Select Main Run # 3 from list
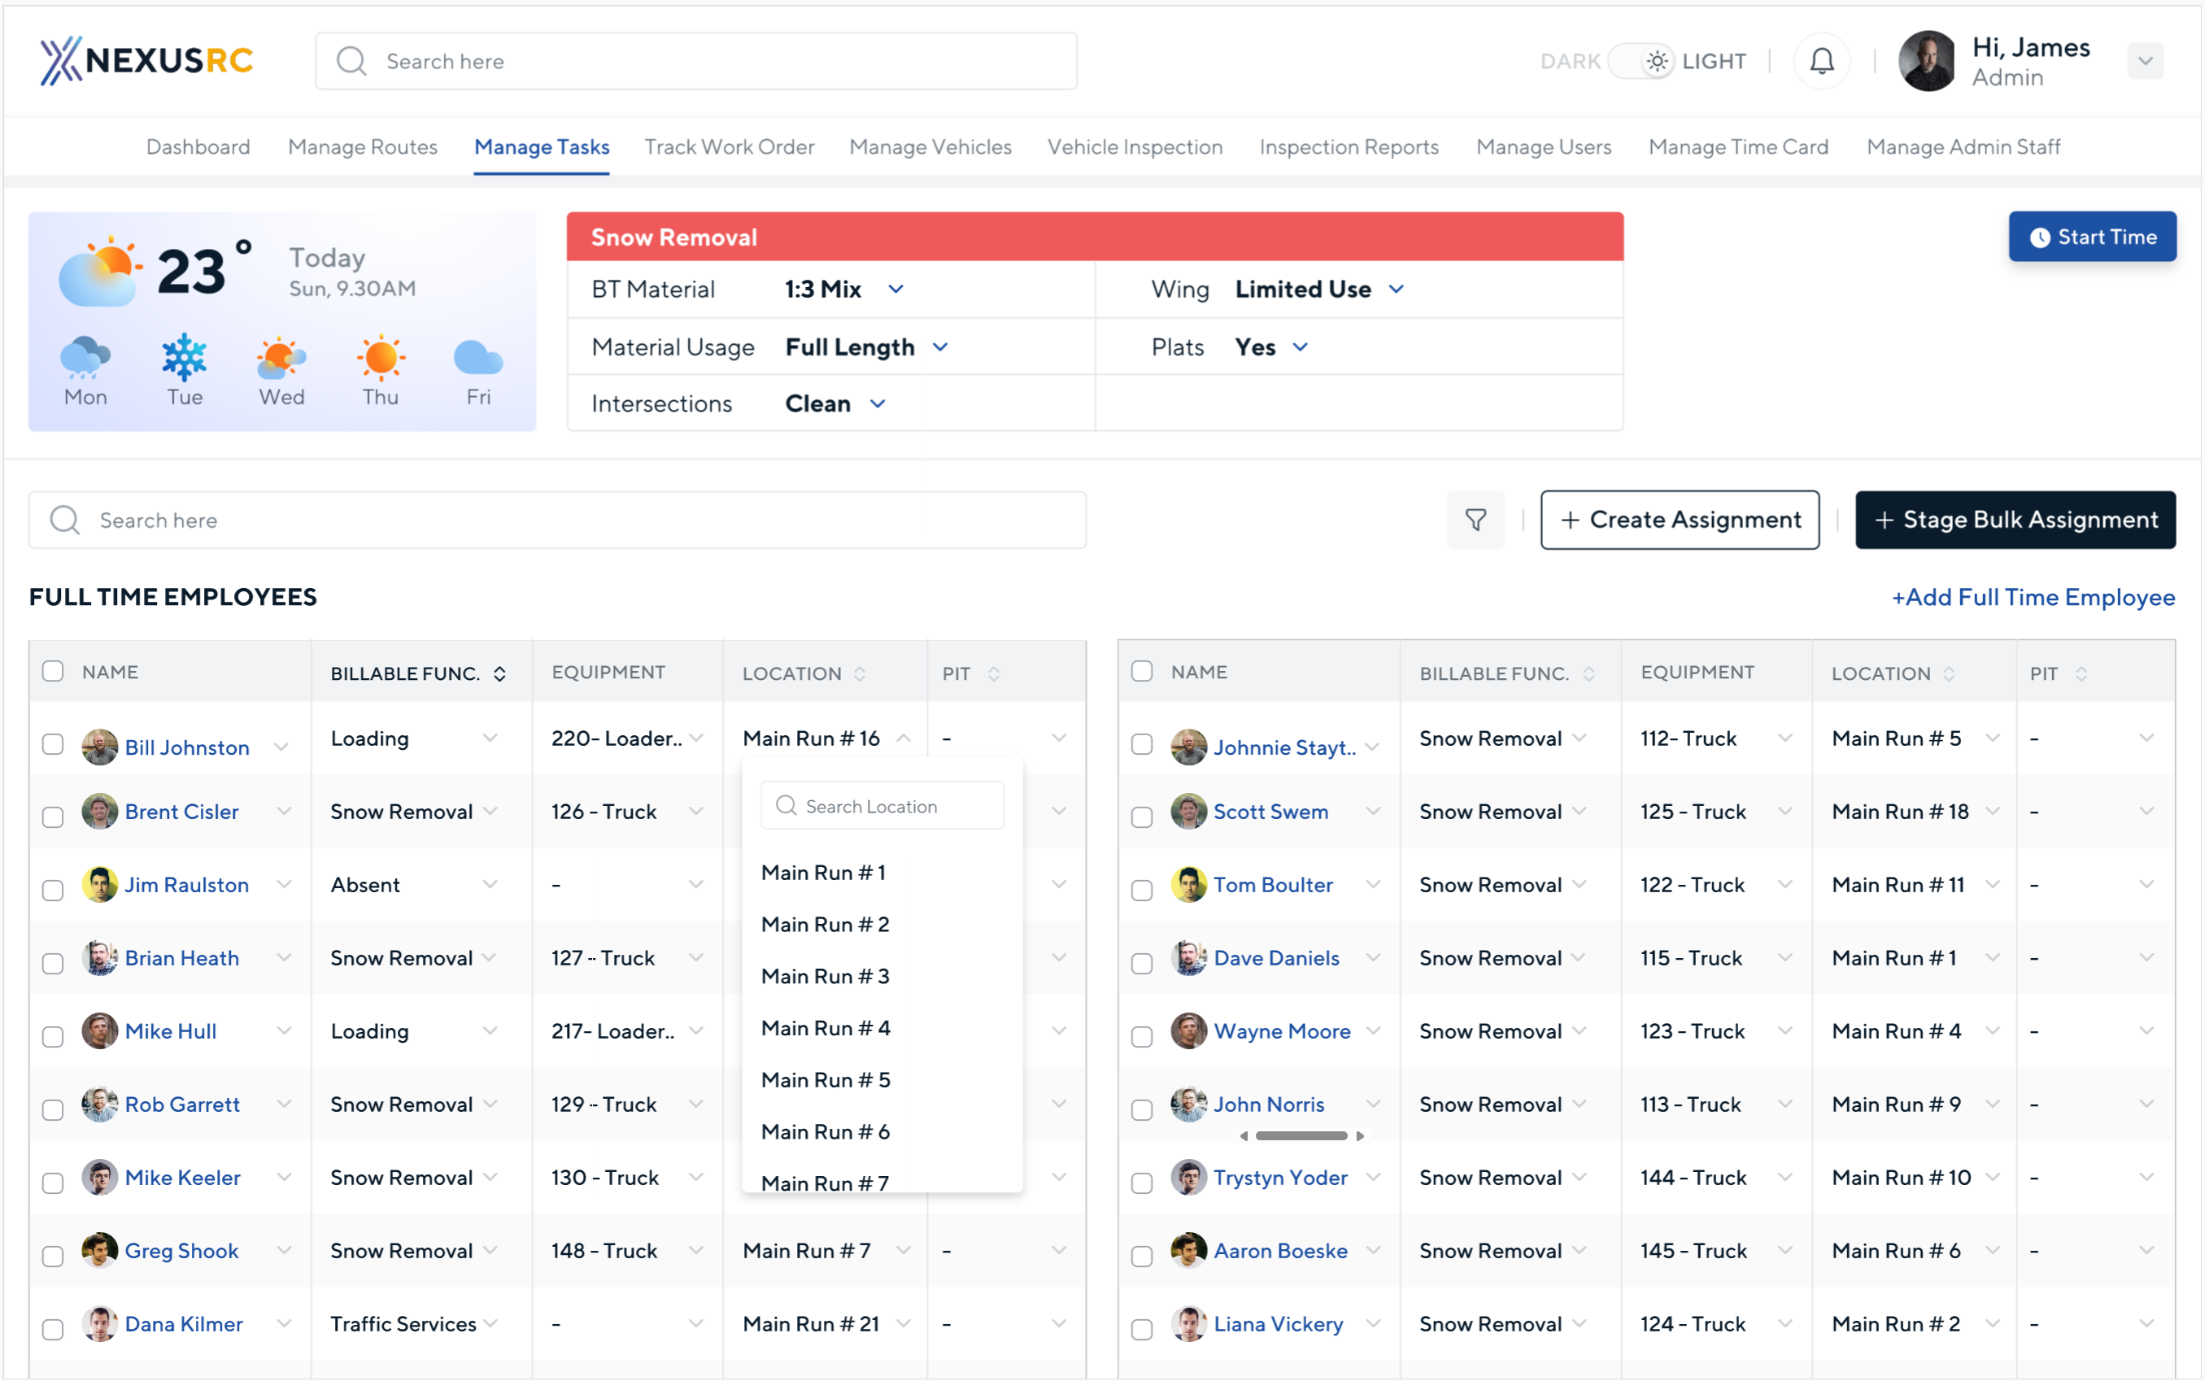 [825, 977]
